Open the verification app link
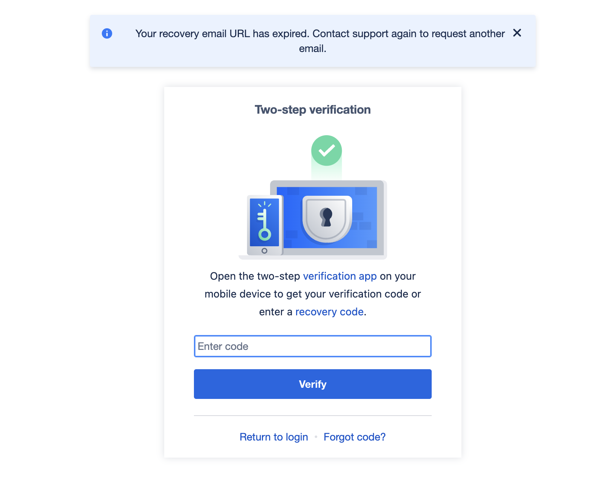 [340, 276]
